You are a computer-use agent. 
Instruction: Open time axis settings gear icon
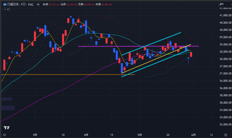[226, 135]
